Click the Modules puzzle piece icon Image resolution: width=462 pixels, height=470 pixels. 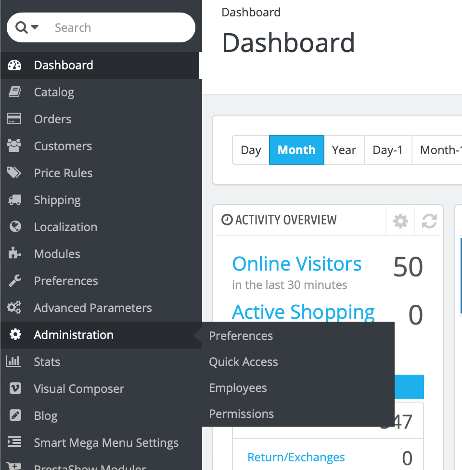tap(14, 253)
